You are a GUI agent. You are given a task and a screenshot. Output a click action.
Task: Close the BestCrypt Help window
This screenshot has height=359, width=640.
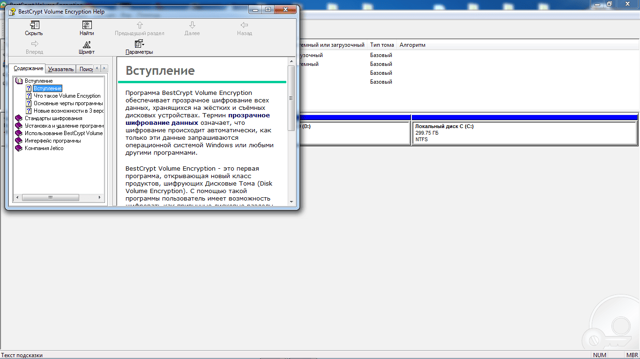click(285, 9)
